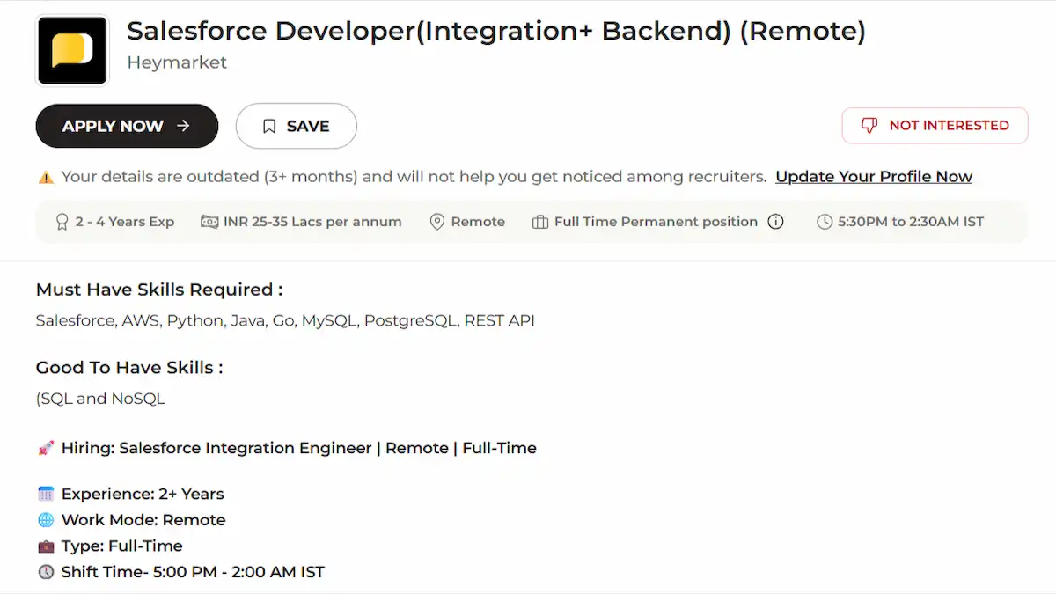Click the rocket emoji beside Hiring line

pos(46,448)
